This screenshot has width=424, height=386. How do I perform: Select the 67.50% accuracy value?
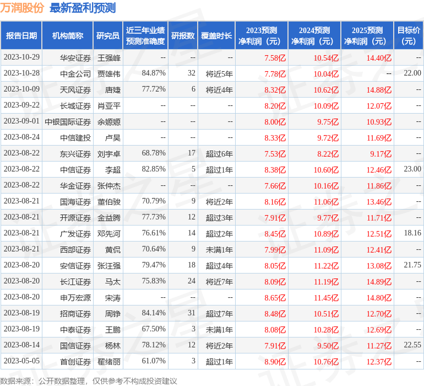(154, 329)
